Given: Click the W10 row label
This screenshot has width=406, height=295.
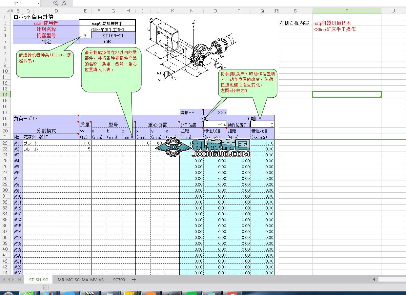Looking at the screenshot, I should [18, 196].
